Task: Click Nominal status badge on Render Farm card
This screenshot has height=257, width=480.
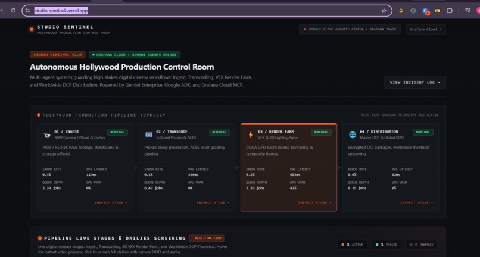Action: [x=321, y=132]
